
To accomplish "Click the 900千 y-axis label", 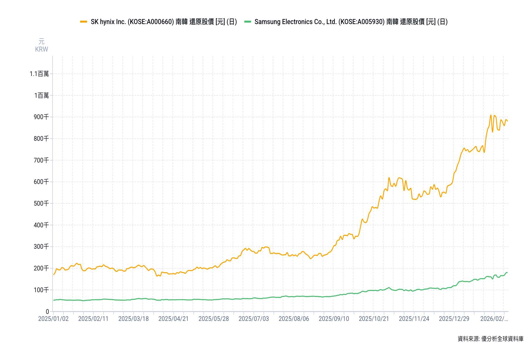I will click(41, 117).
